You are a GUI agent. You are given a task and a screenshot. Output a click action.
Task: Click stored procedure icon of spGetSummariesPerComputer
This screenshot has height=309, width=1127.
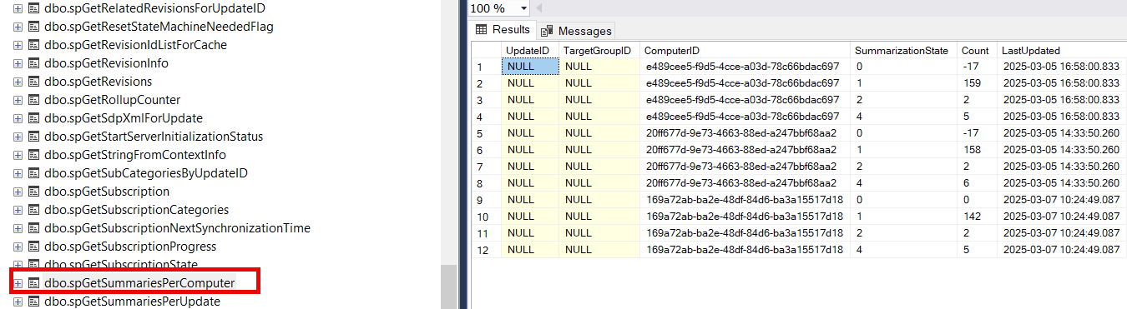[x=34, y=283]
